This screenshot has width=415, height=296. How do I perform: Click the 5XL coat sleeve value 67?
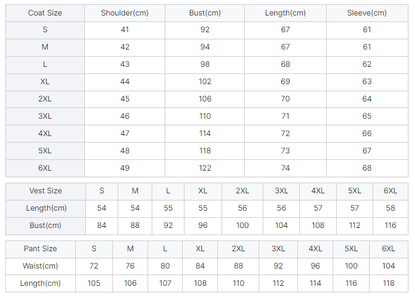pyautogui.click(x=367, y=151)
